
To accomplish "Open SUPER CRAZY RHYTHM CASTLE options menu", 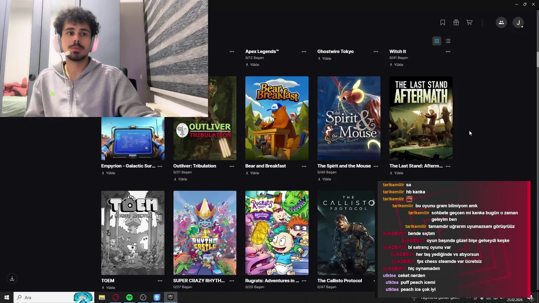I will (232, 281).
